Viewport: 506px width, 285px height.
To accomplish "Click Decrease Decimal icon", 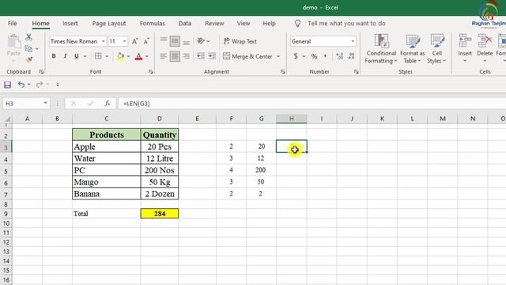I will point(351,56).
